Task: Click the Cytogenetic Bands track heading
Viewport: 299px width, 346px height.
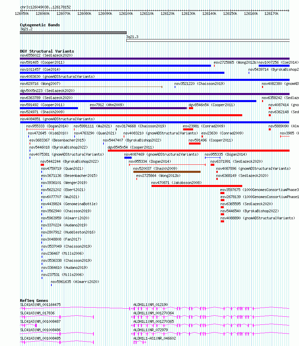Action: click(x=40, y=25)
